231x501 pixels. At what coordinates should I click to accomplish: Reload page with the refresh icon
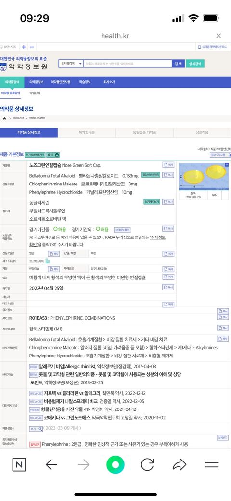(x=147, y=464)
